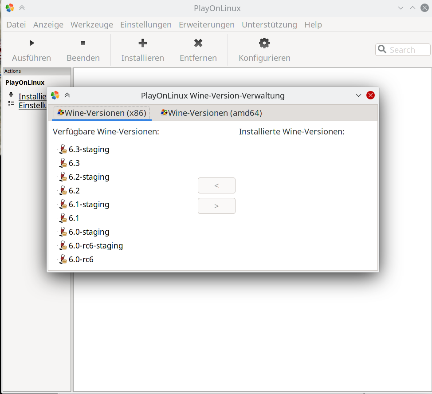Click the wine glass icon beside 6.0-rc6-staging

point(63,246)
